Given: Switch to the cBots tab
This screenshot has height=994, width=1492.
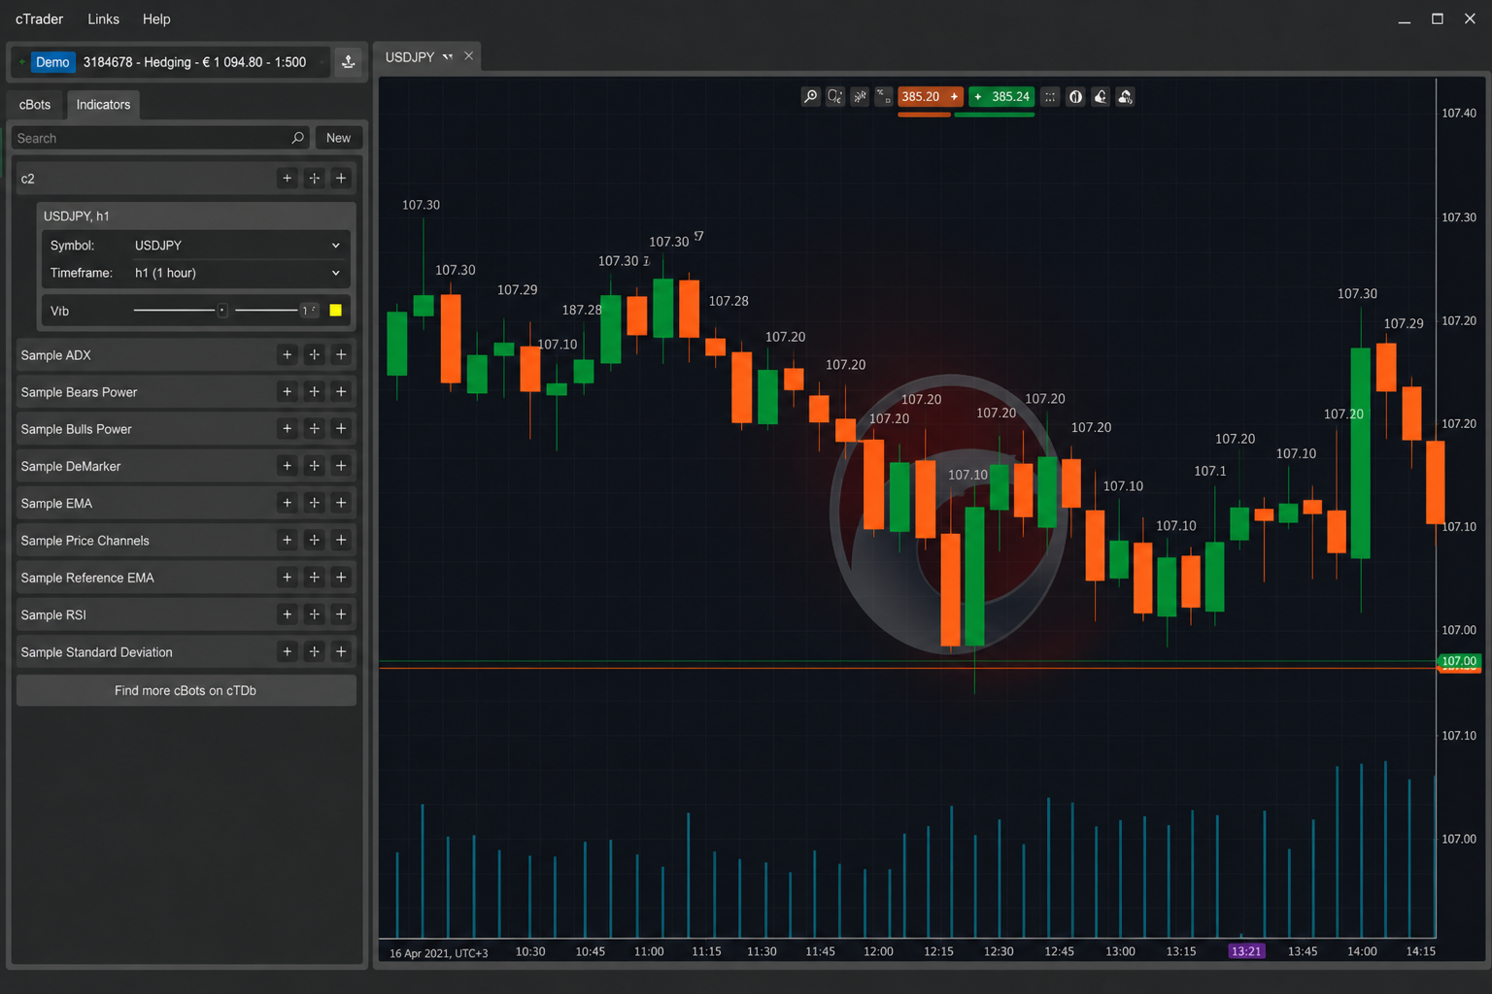Looking at the screenshot, I should pos(35,105).
